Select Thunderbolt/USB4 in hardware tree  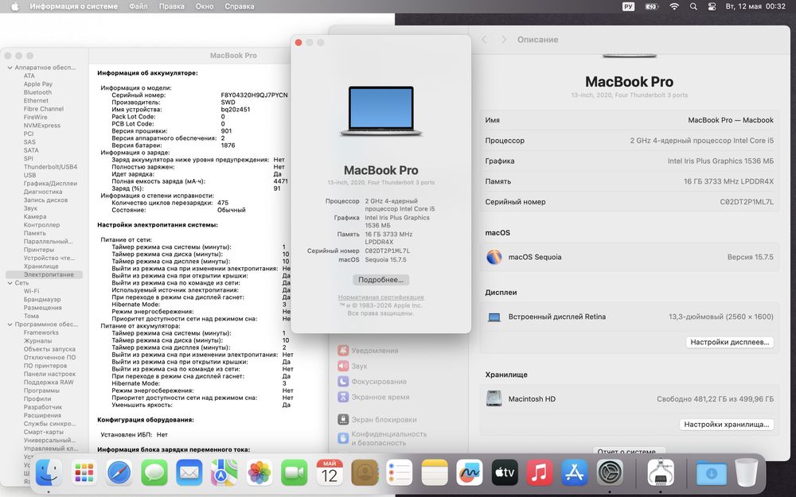tap(50, 167)
